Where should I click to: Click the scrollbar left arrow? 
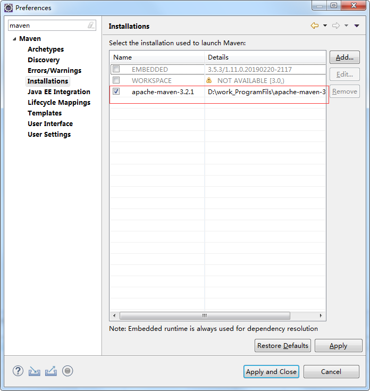114,315
